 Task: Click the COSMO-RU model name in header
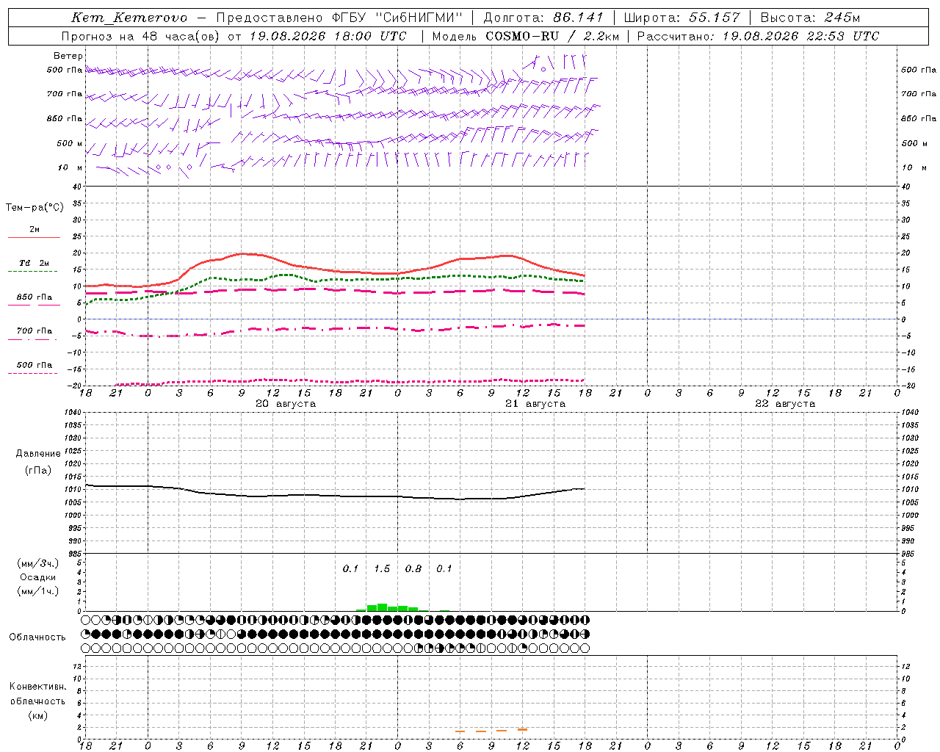(522, 36)
